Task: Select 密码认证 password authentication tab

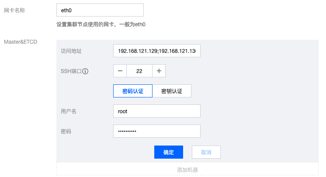Action: [x=133, y=91]
